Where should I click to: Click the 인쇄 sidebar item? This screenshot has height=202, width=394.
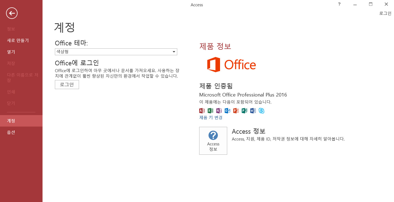click(x=21, y=92)
